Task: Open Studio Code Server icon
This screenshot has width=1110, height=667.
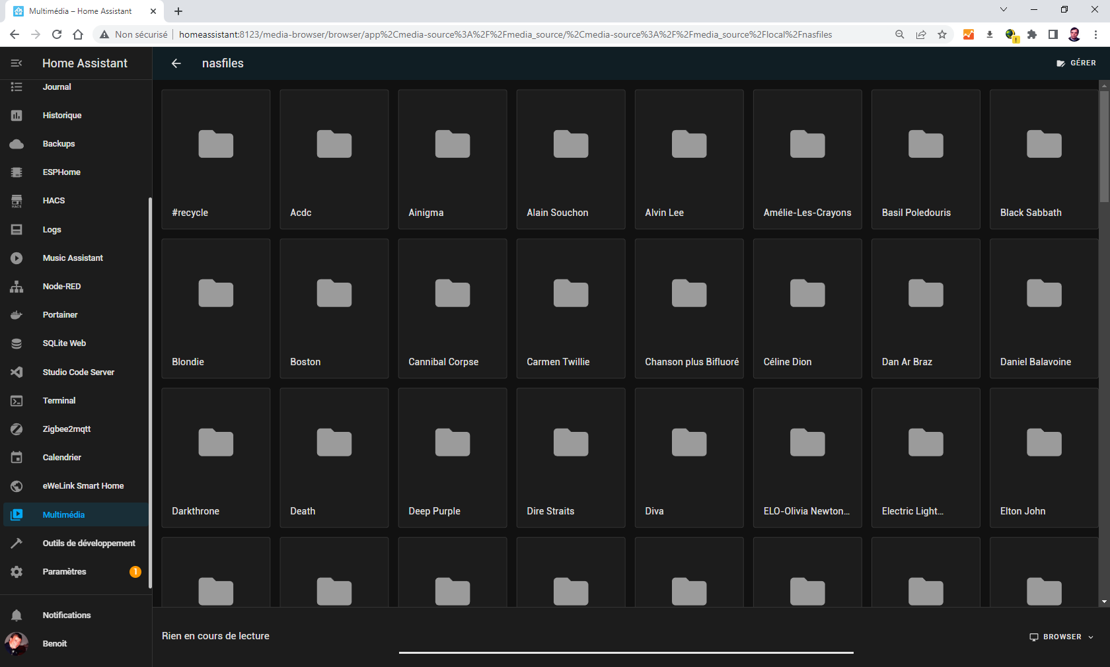Action: (x=17, y=372)
